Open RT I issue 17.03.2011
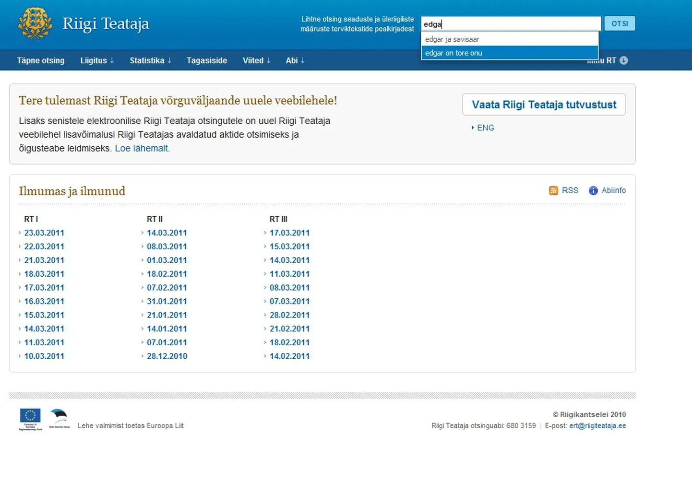 click(x=44, y=288)
